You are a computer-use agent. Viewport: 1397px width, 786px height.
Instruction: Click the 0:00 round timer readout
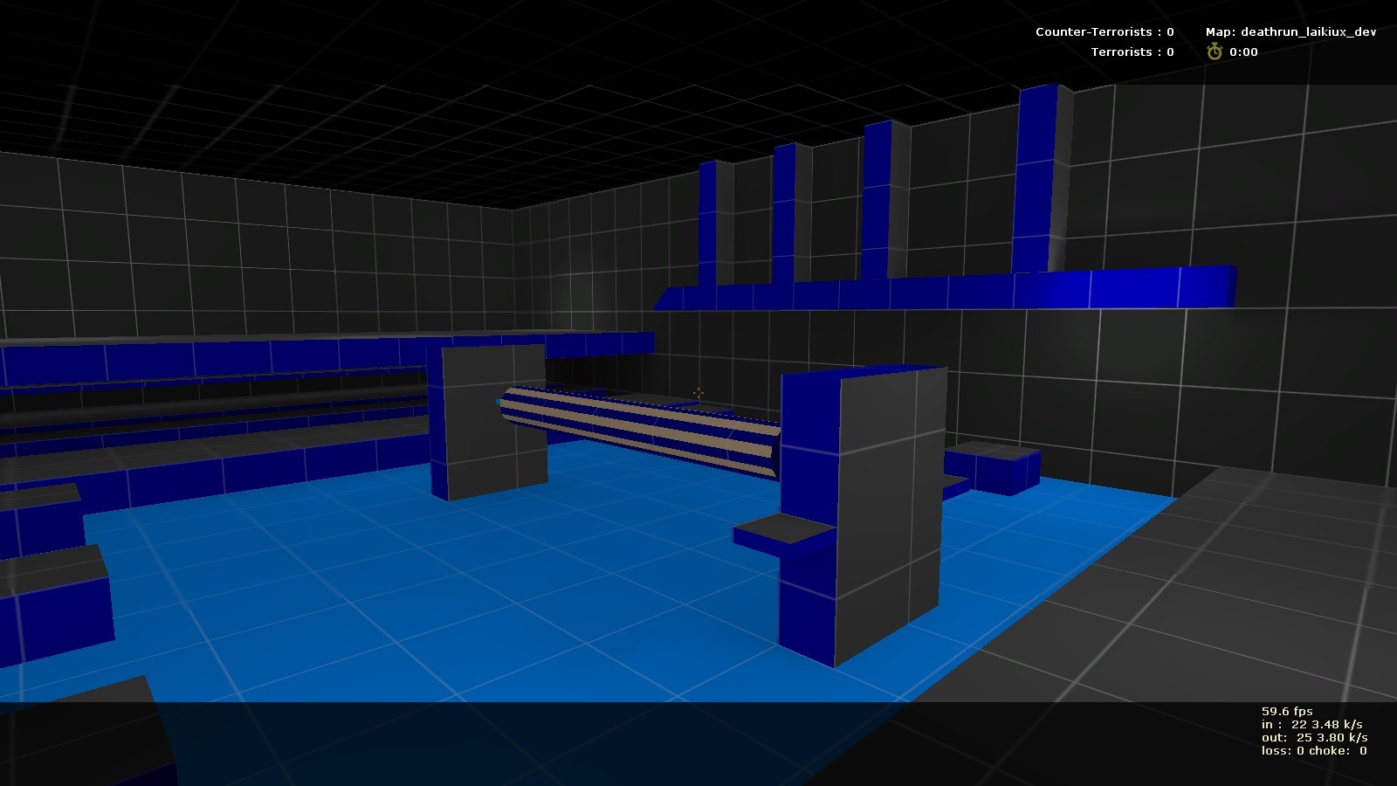[x=1243, y=52]
